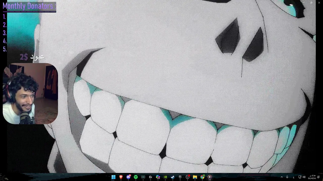Click the streamer webcam overlay

coord(30,94)
